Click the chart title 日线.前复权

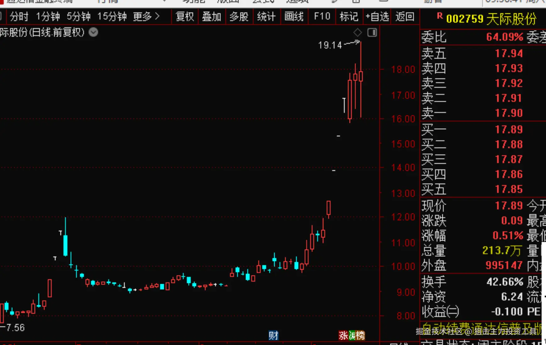[x=57, y=32]
